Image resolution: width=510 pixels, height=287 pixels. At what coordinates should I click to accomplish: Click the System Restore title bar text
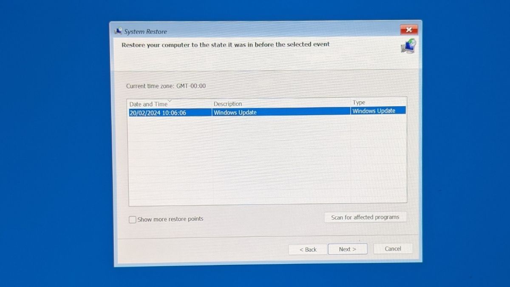point(145,31)
